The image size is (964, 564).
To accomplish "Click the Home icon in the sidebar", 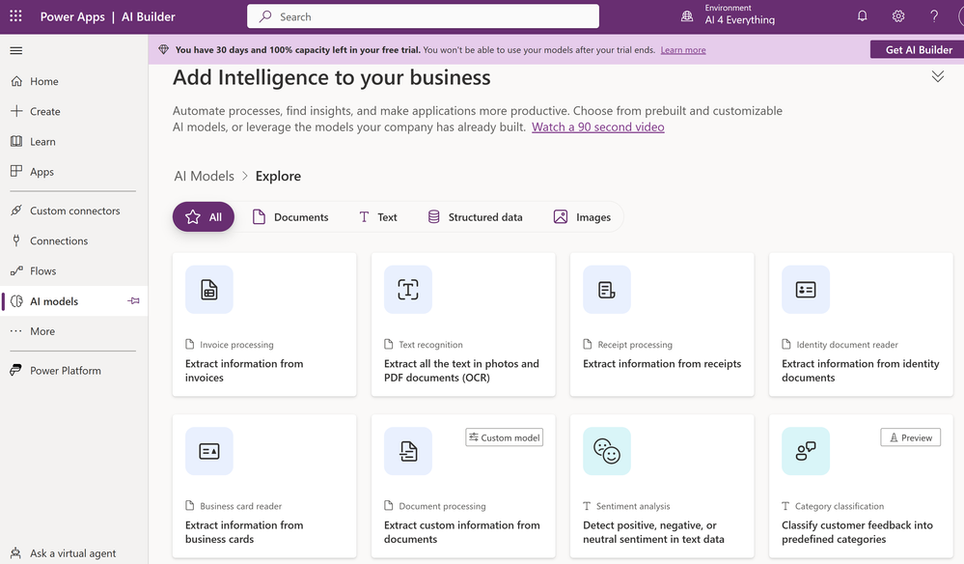I will (x=16, y=81).
